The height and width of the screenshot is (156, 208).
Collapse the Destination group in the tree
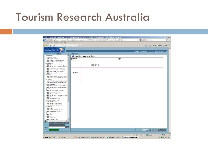point(46,64)
